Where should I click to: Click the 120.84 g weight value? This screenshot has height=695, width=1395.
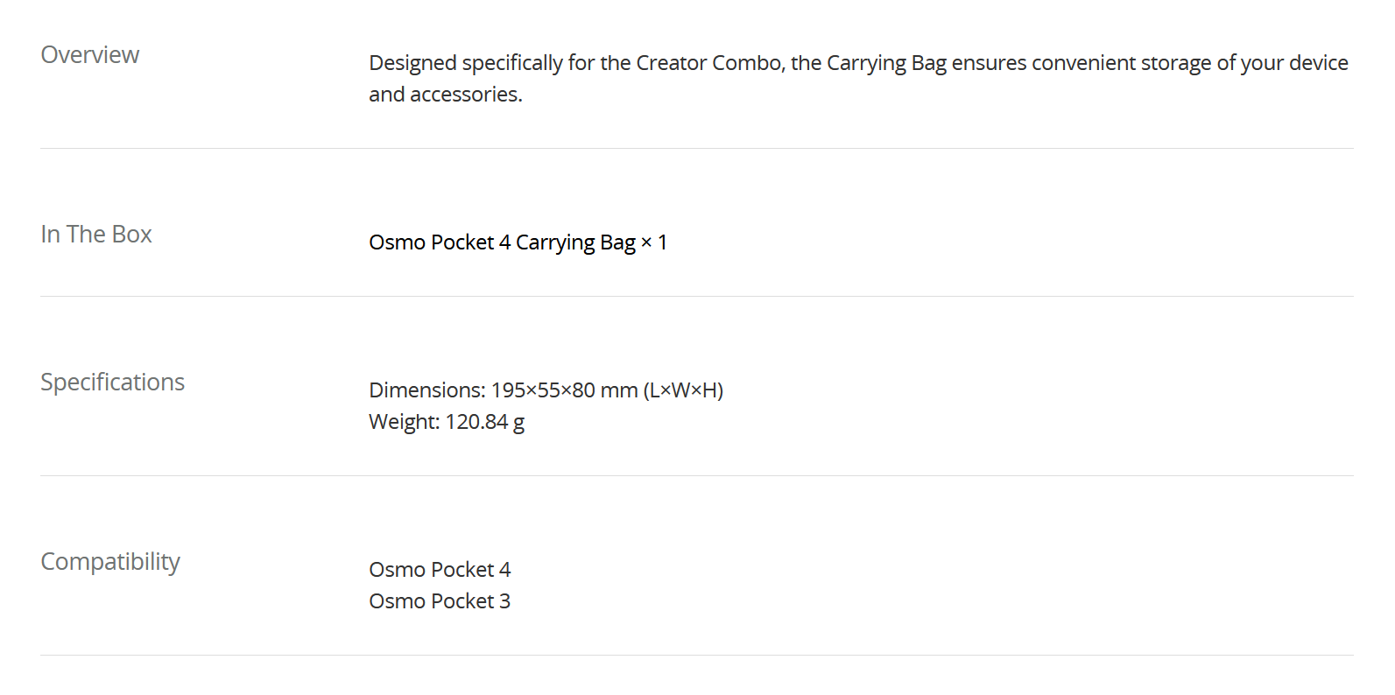tap(485, 422)
